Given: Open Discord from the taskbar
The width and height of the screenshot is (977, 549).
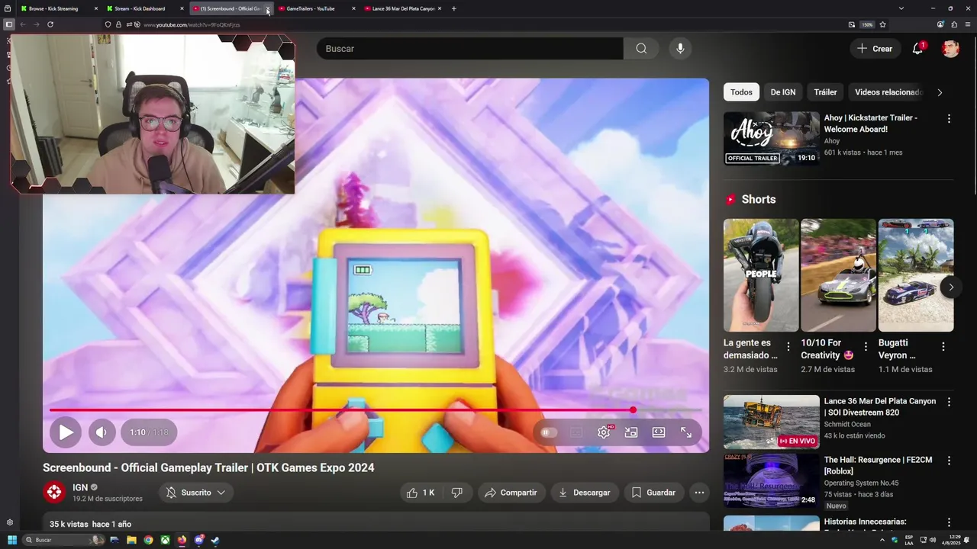Looking at the screenshot, I should [x=198, y=540].
